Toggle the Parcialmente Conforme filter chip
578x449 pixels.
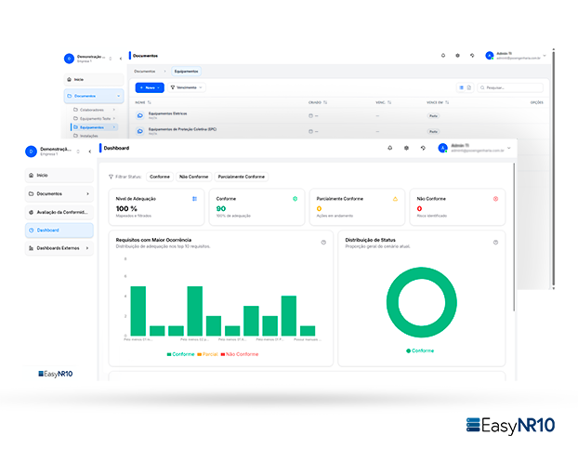coord(242,176)
